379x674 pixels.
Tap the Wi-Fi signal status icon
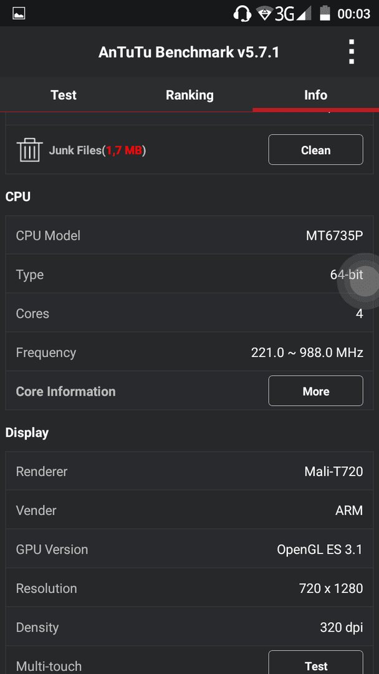265,13
